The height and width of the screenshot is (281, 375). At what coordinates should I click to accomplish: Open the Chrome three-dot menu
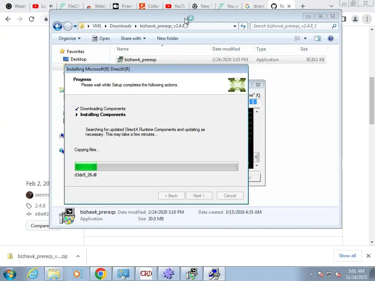[367, 19]
